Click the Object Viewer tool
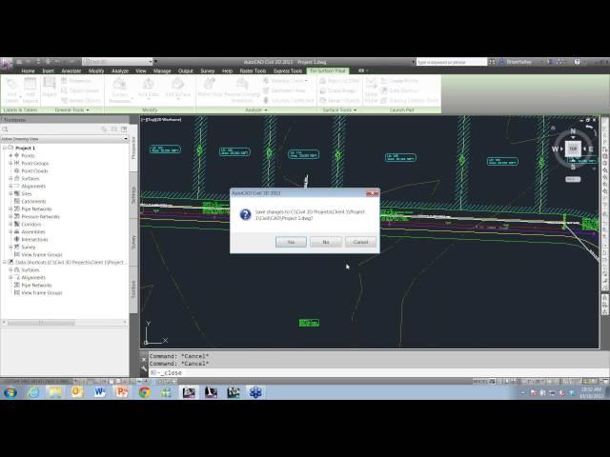The width and height of the screenshot is (610, 457). point(80,90)
